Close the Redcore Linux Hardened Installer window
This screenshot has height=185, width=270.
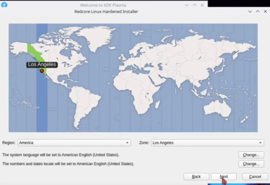265,11
